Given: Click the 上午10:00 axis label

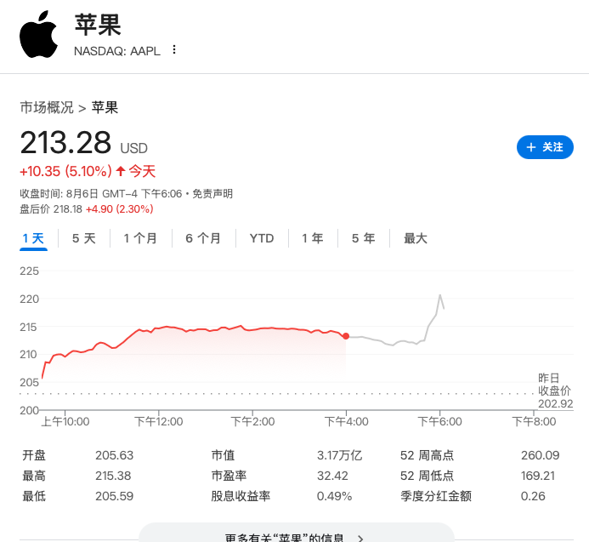Looking at the screenshot, I should pyautogui.click(x=65, y=422).
